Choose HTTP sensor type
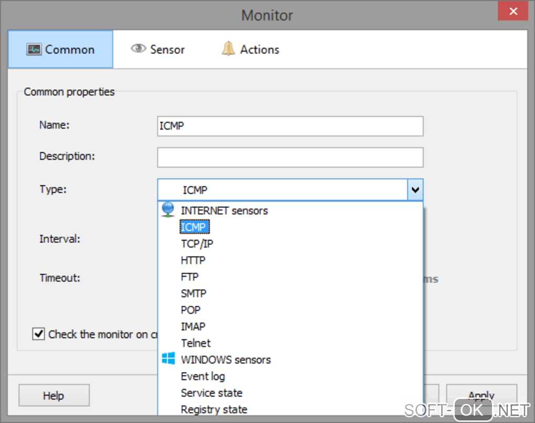This screenshot has height=423, width=535. tap(193, 260)
